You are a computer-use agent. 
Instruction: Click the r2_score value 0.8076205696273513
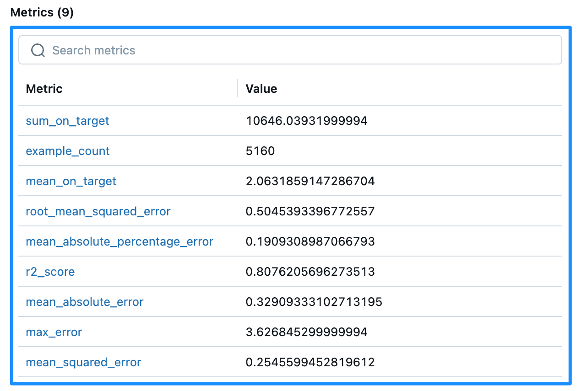pos(310,272)
